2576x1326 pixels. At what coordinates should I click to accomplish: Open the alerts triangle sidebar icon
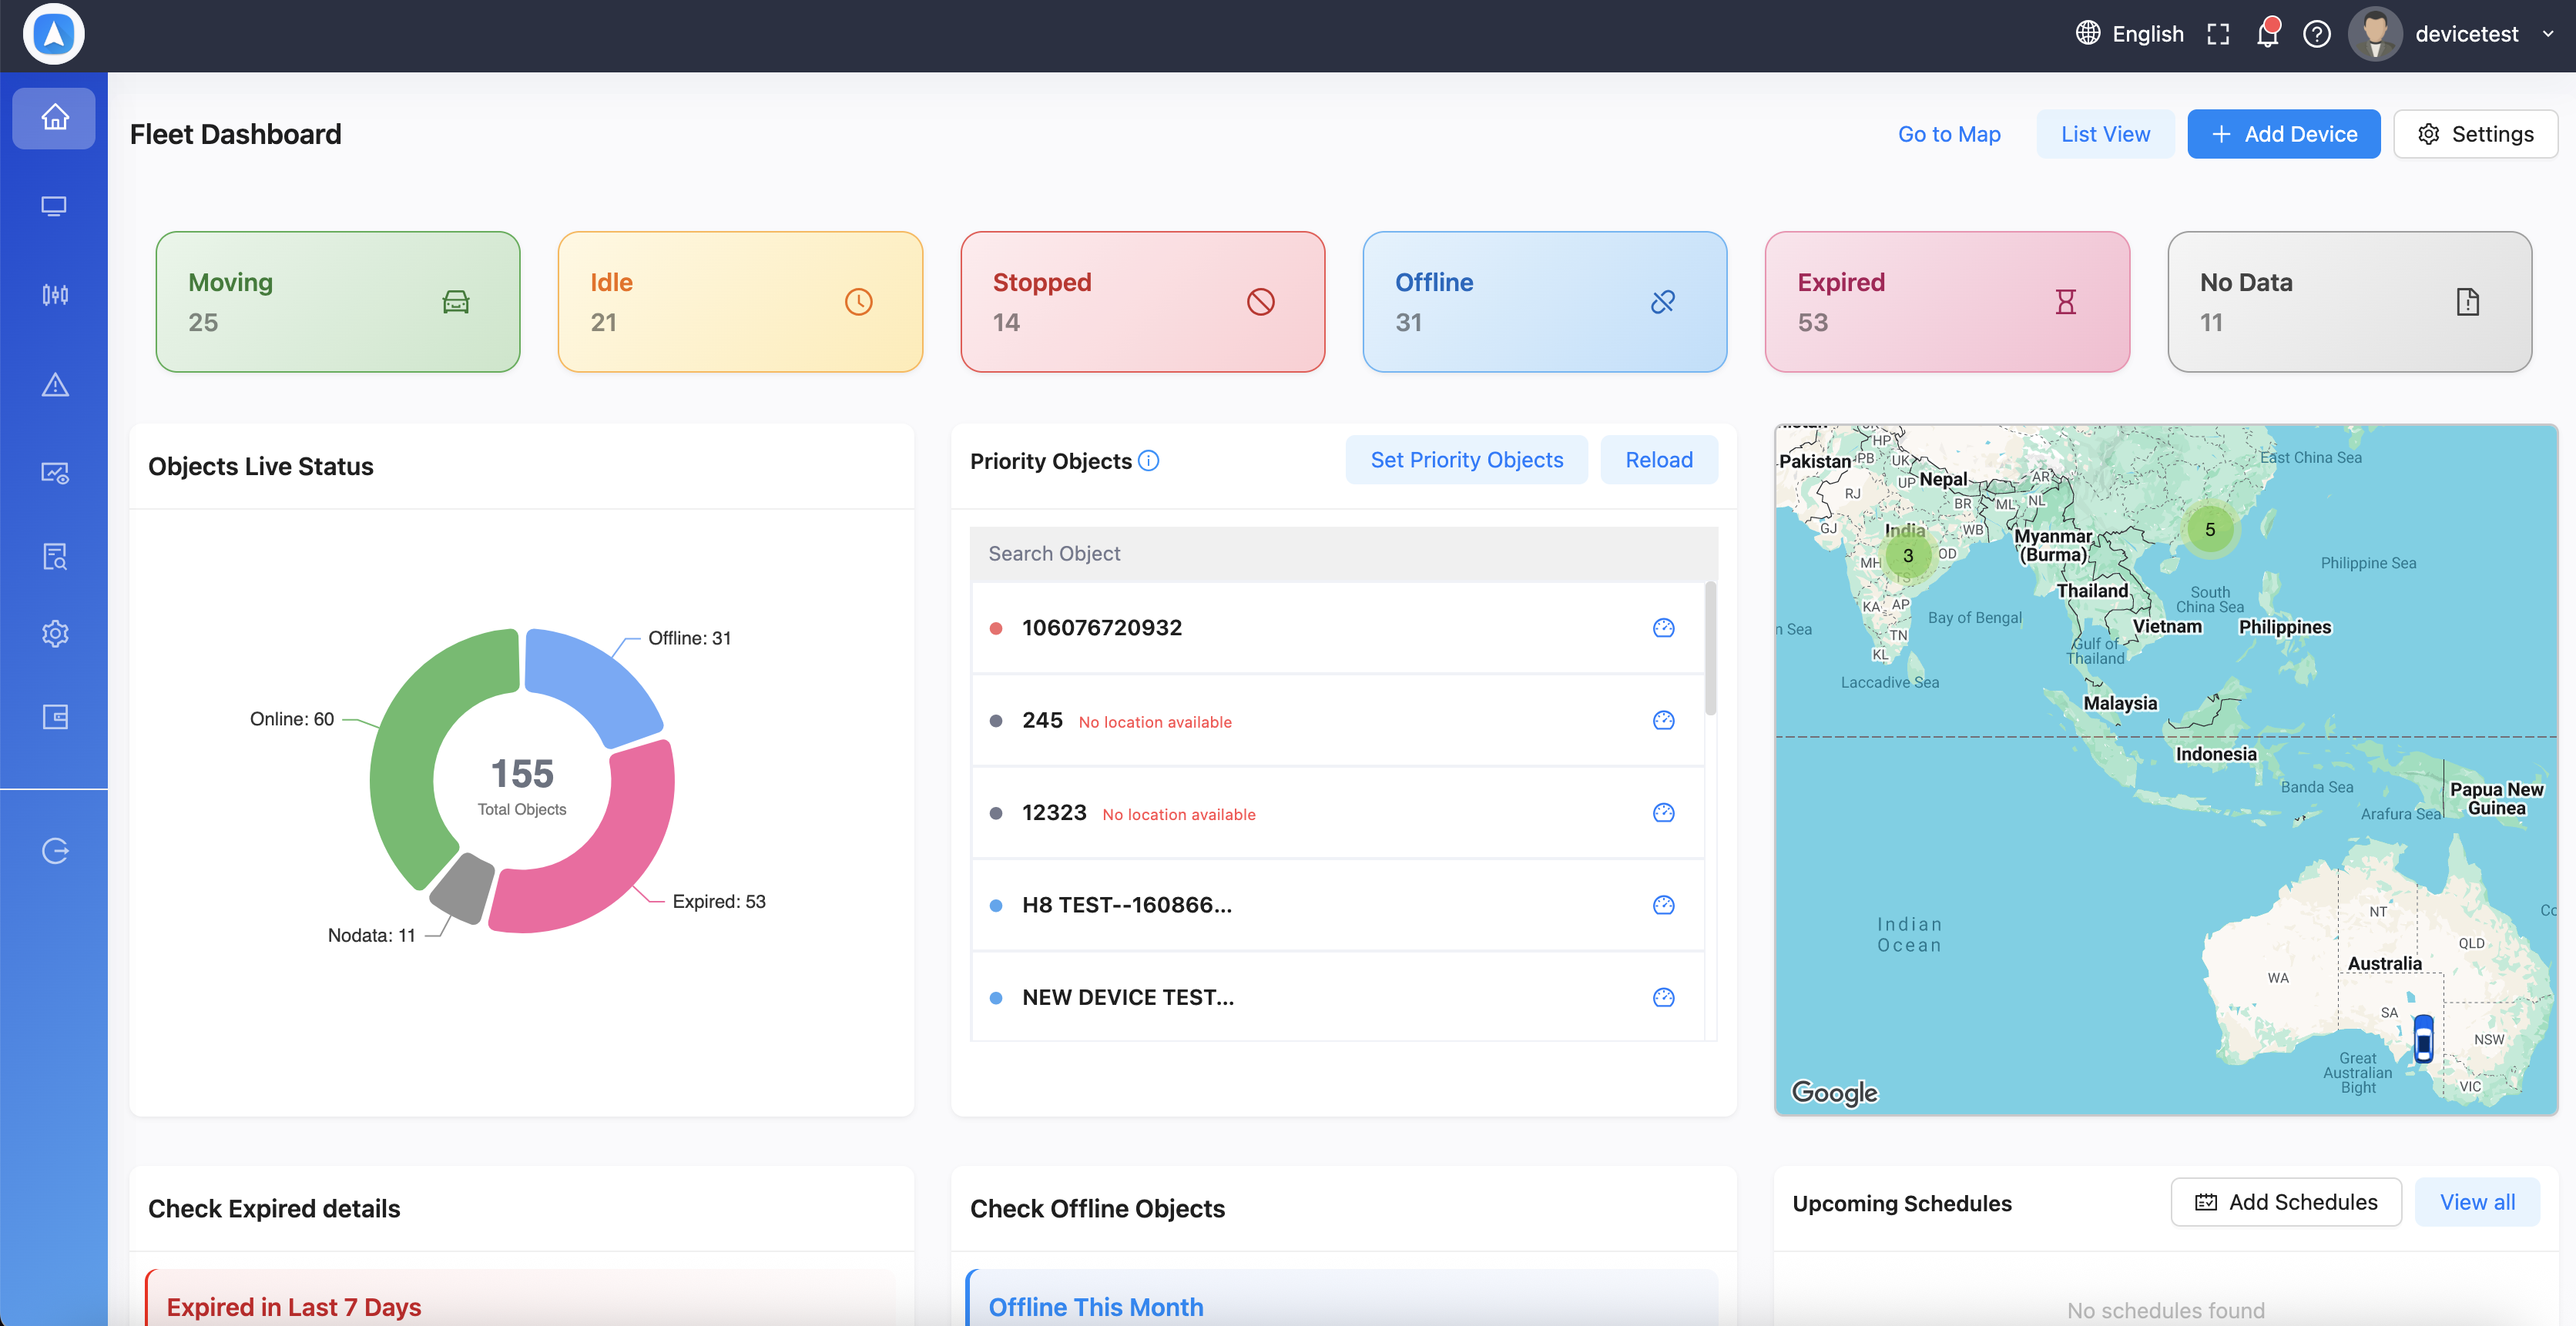coord(54,385)
